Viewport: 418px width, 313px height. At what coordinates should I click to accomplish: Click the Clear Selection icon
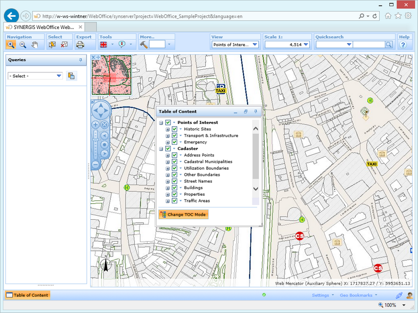[63, 44]
